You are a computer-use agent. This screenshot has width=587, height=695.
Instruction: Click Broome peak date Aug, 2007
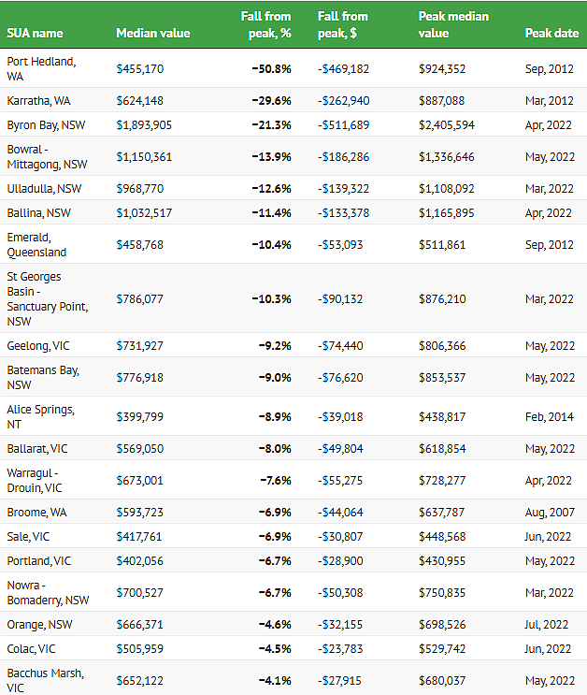click(x=550, y=513)
